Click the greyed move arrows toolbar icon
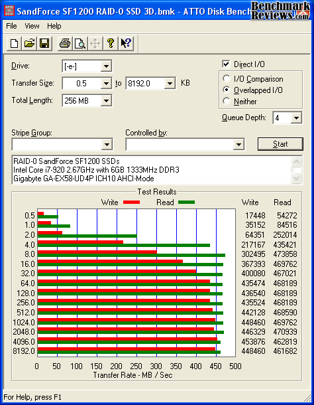Screen dimensions: 314x405 95,43
